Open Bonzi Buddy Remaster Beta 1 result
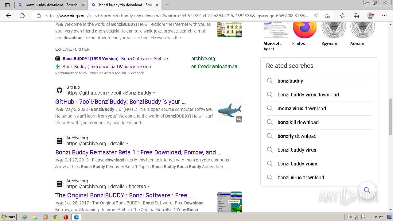This screenshot has height=221, width=393. pos(138,152)
